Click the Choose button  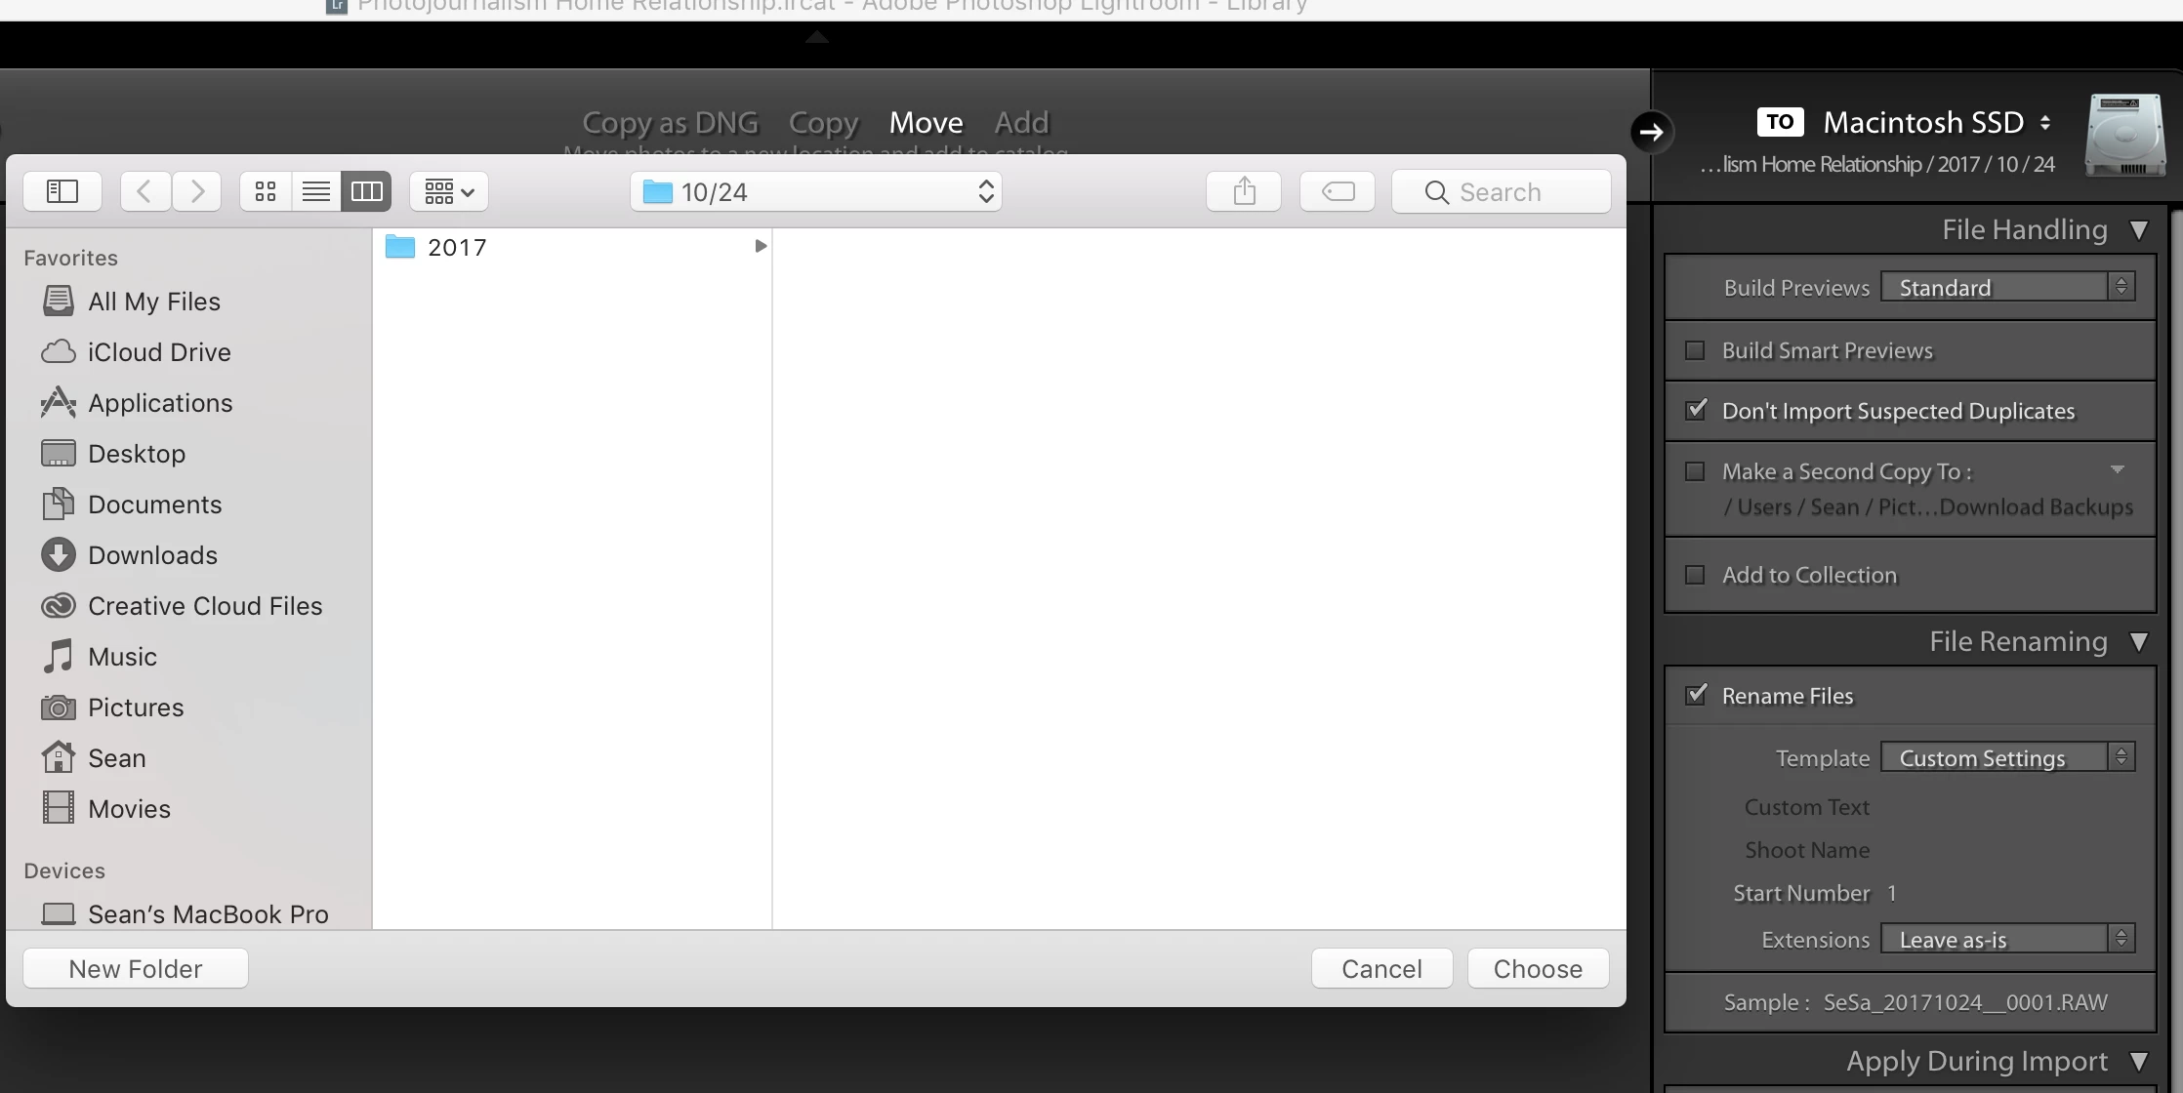click(1538, 968)
